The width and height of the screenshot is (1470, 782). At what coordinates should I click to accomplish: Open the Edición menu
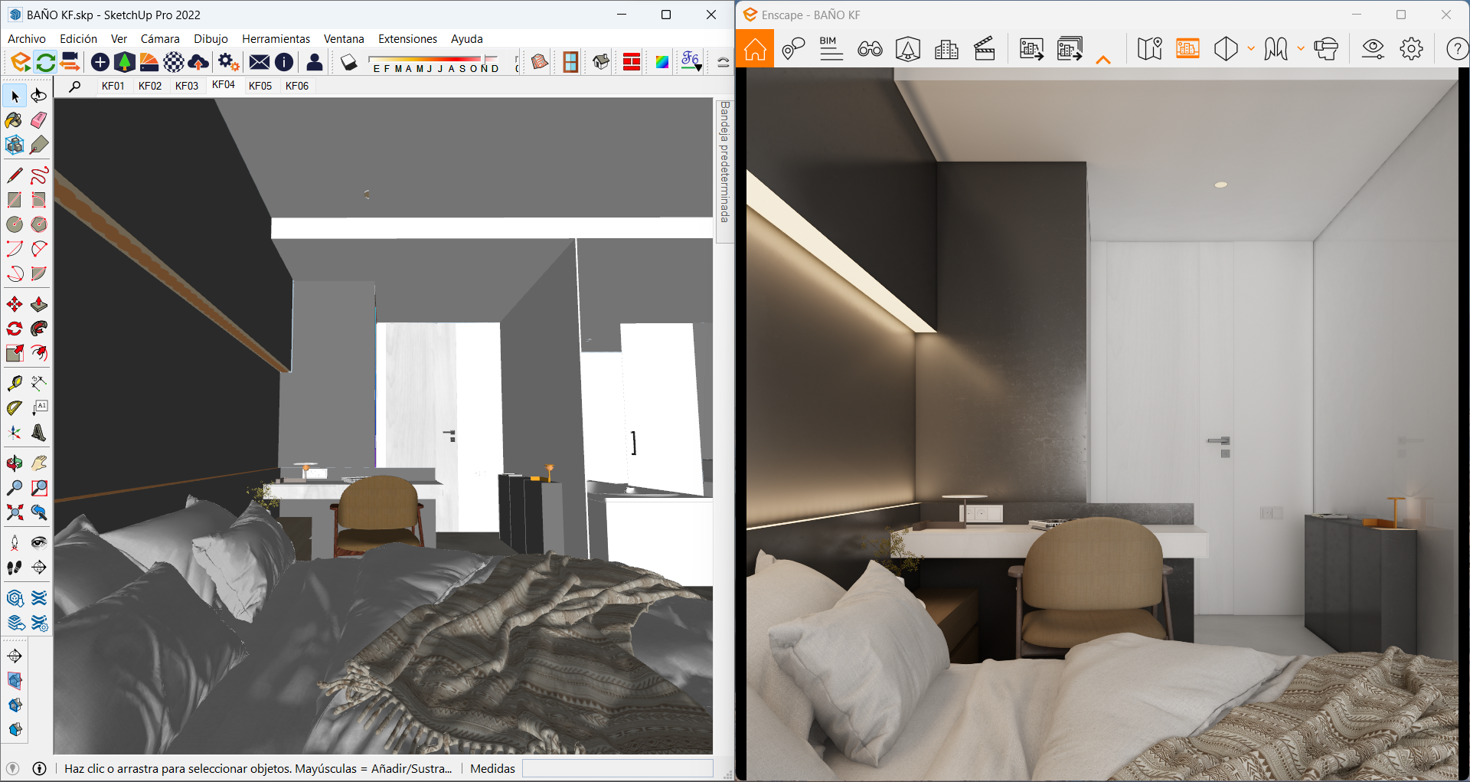click(79, 39)
